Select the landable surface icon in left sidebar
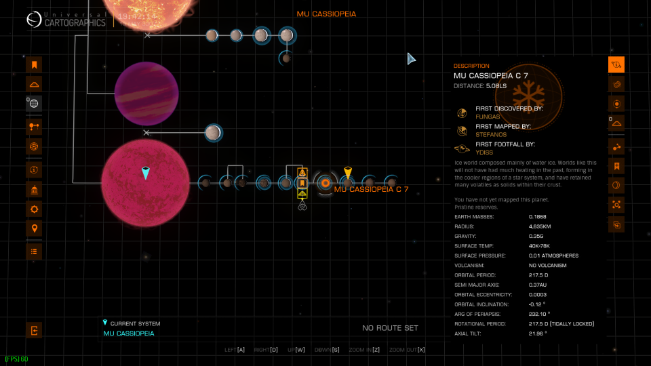 [x=34, y=84]
